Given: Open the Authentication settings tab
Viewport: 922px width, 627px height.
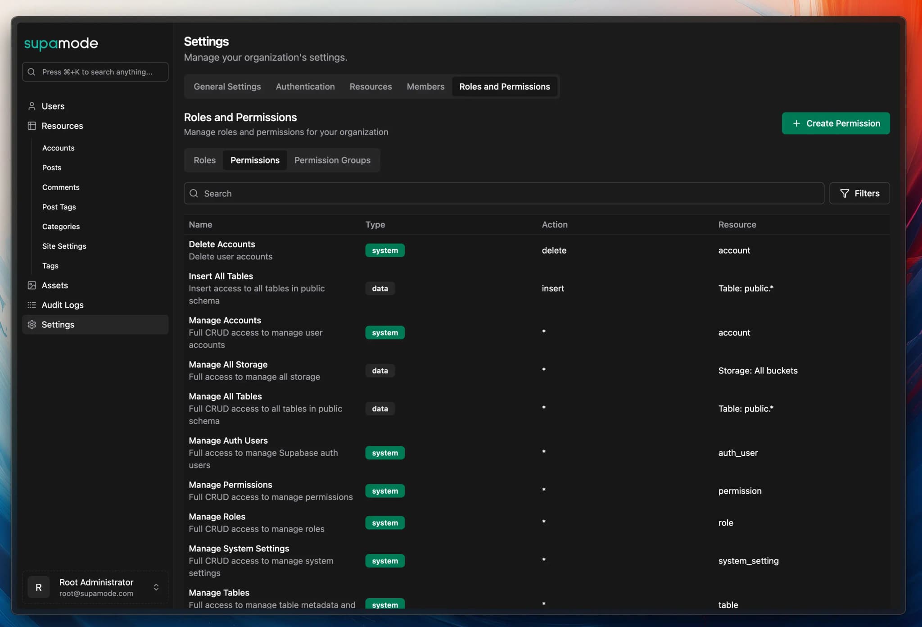Looking at the screenshot, I should 305,86.
